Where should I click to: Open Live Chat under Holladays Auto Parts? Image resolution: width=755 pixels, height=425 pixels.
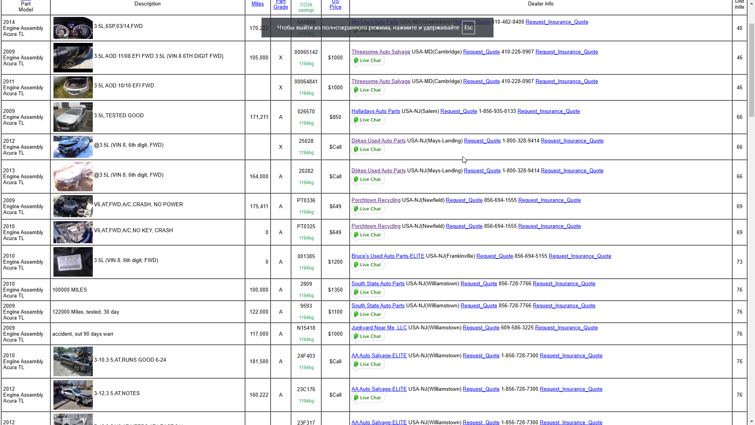pyautogui.click(x=368, y=120)
